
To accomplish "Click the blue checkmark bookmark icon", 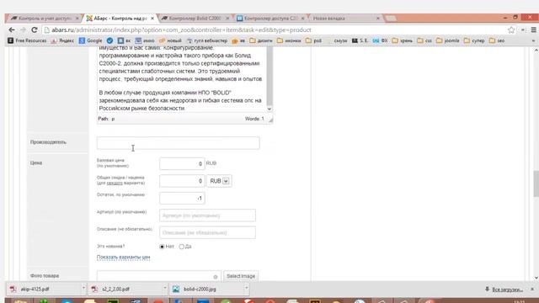I will [109, 40].
